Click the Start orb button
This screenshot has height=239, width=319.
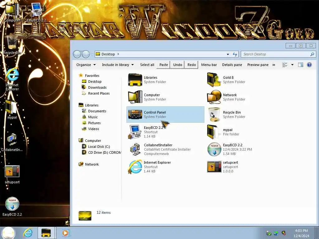pyautogui.click(x=8, y=233)
